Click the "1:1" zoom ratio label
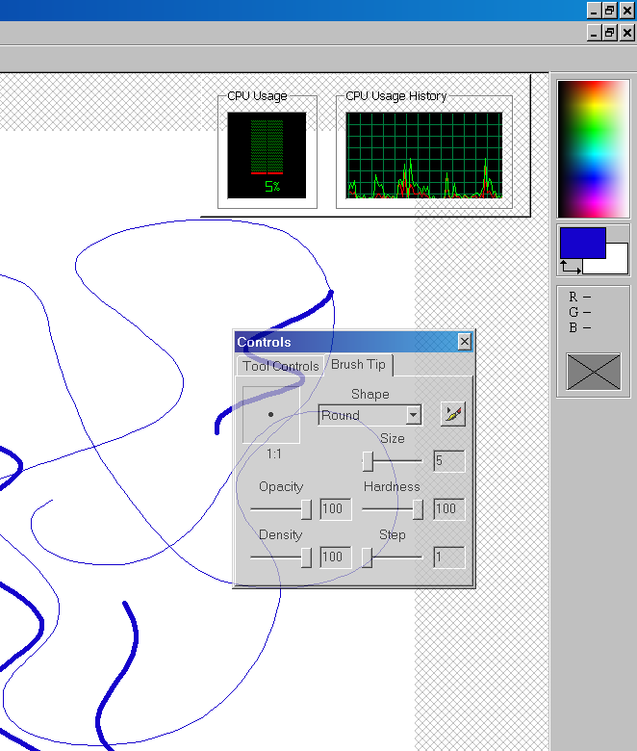Viewport: 637px width, 751px height. coord(273,453)
